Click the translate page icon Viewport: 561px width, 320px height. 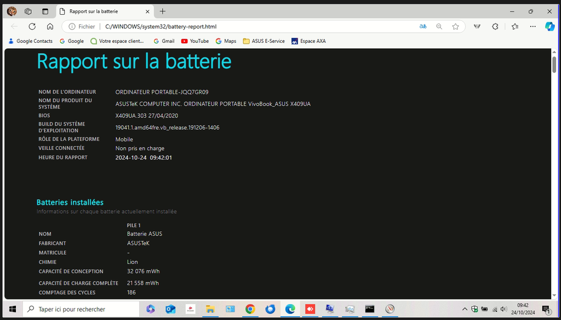pyautogui.click(x=423, y=26)
